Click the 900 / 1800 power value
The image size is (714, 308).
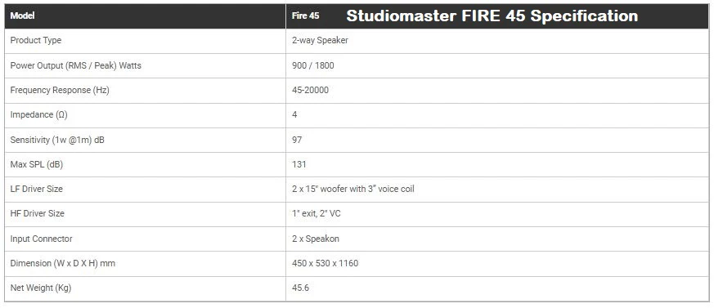tap(312, 65)
